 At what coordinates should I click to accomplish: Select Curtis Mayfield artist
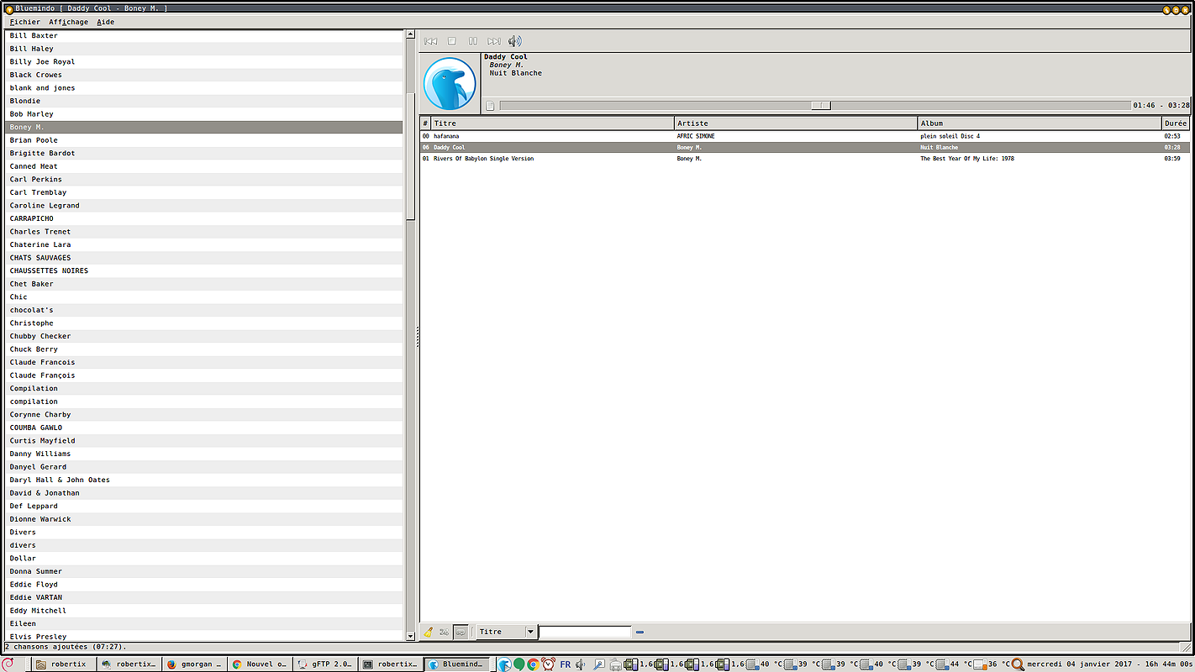pyautogui.click(x=204, y=440)
